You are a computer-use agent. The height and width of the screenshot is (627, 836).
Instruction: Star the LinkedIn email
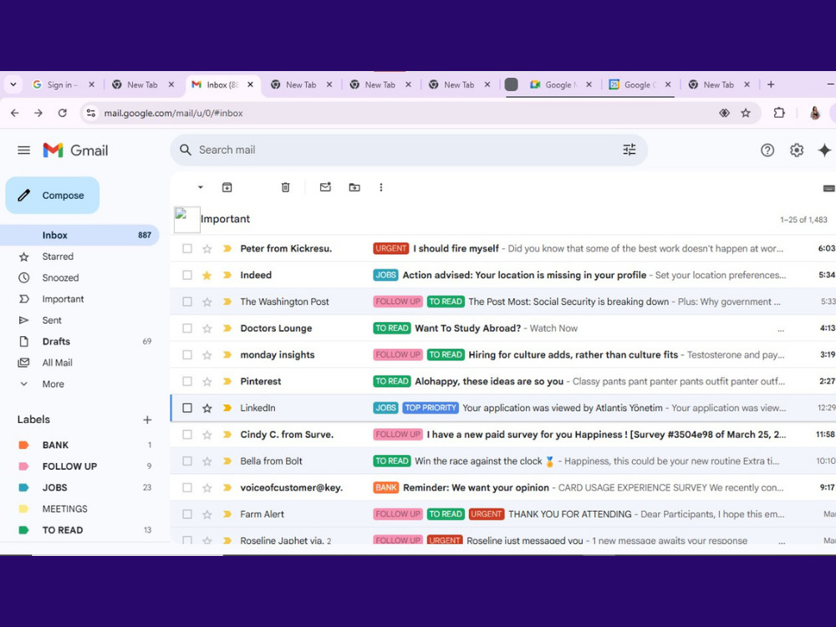click(x=206, y=408)
